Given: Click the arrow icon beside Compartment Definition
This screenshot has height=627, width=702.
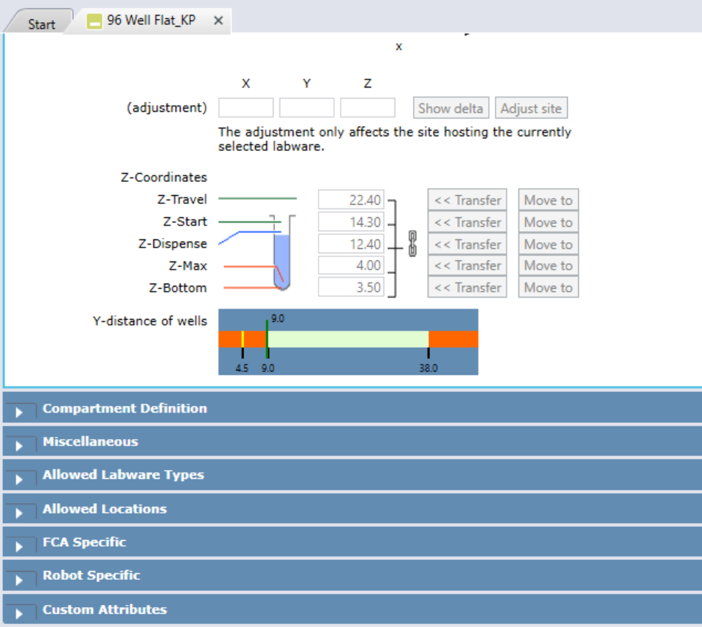Looking at the screenshot, I should pyautogui.click(x=21, y=412).
